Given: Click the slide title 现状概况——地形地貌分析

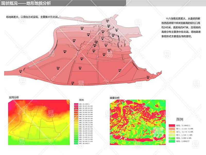Looking at the screenshot, I should pos(28,3).
